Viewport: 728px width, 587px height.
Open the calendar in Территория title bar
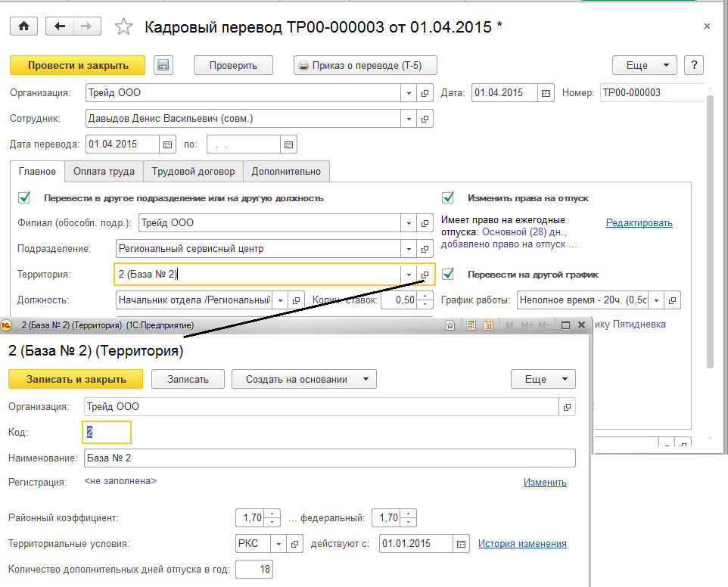coord(487,325)
